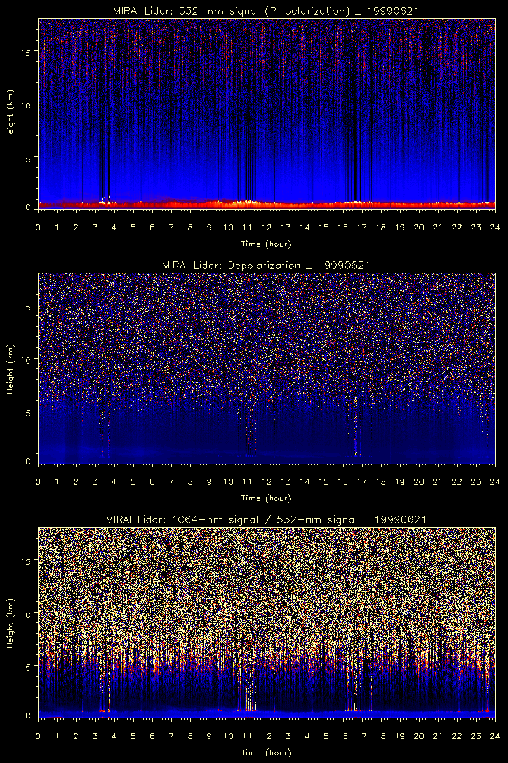Click hour 9 on the bottom plot's time axis

(x=210, y=736)
